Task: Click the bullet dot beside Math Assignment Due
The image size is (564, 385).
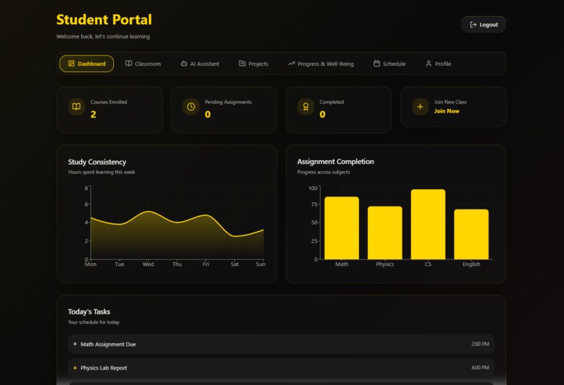Action: (x=75, y=344)
